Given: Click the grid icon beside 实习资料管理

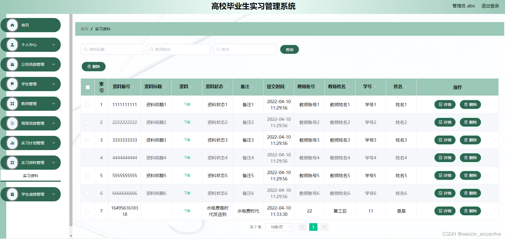Looking at the screenshot, I should [x=12, y=163].
